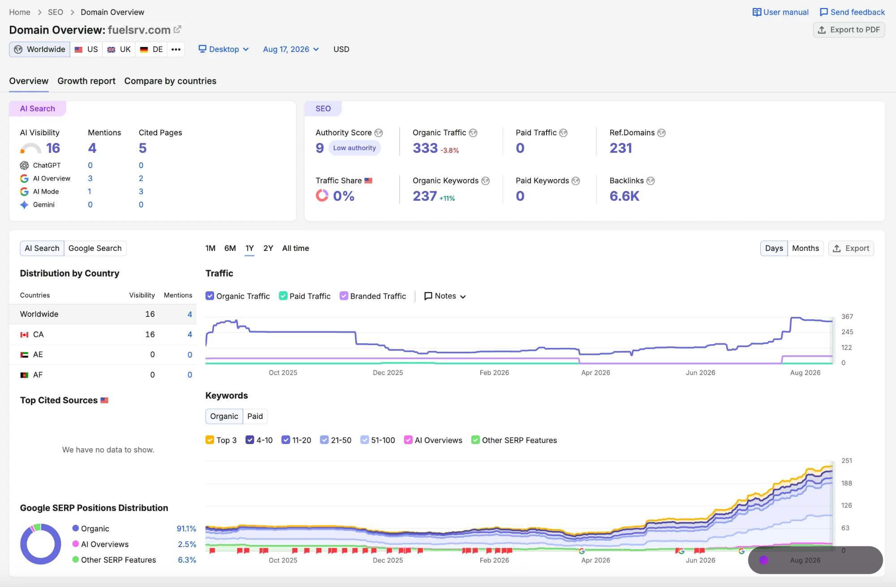Open the three-dots more countries menu
This screenshot has height=587, width=896.
pyautogui.click(x=176, y=49)
